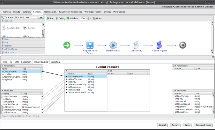Focus the palette filter text field
Image resolution: width=215 pixels, height=130 pixels.
coord(19,17)
